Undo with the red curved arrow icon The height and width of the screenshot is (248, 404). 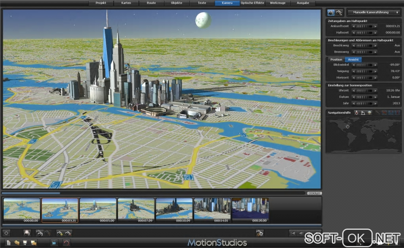[66, 242]
